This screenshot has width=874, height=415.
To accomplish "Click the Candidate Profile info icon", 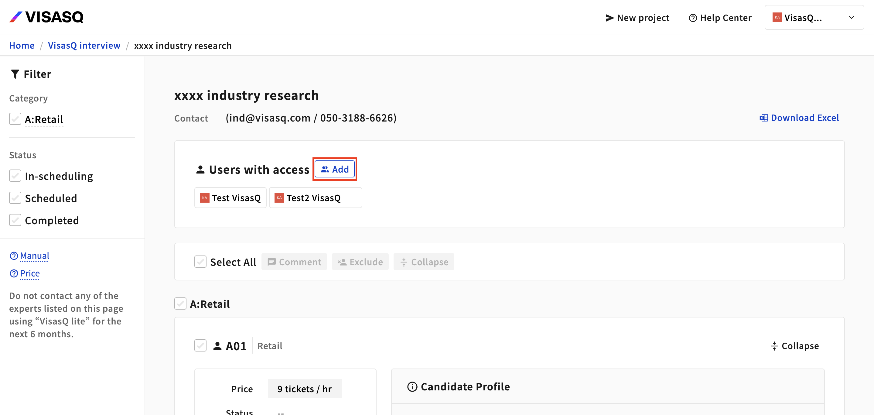I will tap(412, 386).
